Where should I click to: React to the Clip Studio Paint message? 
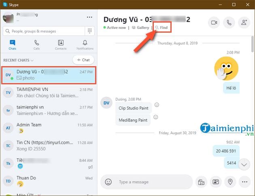pos(157,105)
